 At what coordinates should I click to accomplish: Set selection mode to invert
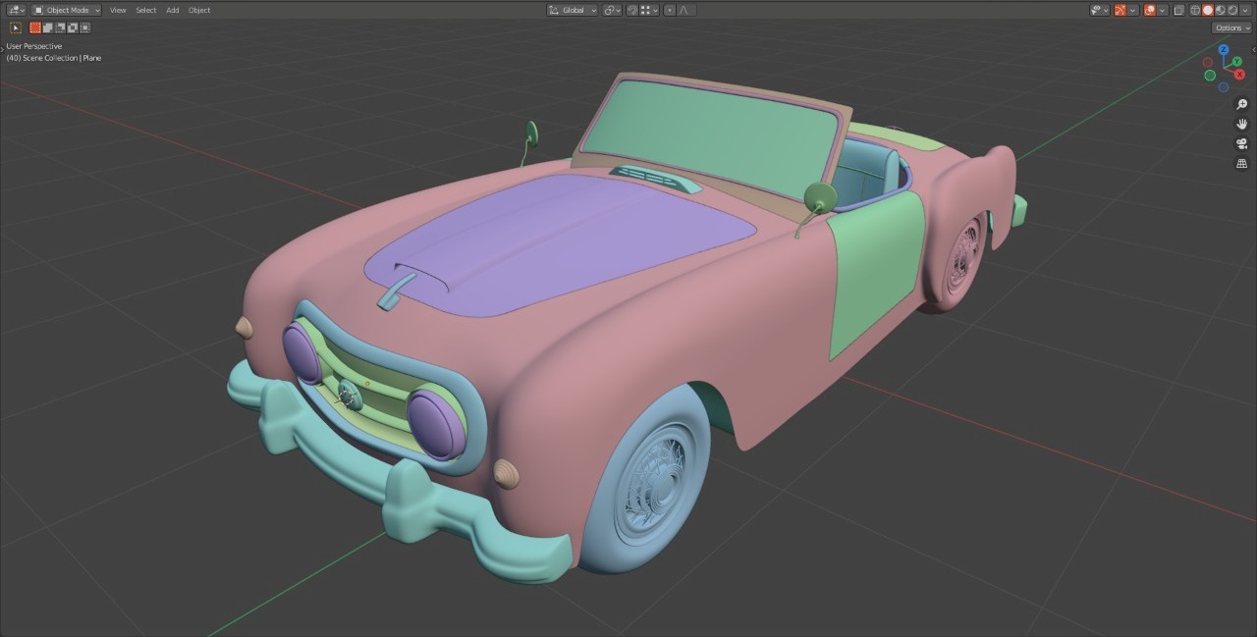73,27
